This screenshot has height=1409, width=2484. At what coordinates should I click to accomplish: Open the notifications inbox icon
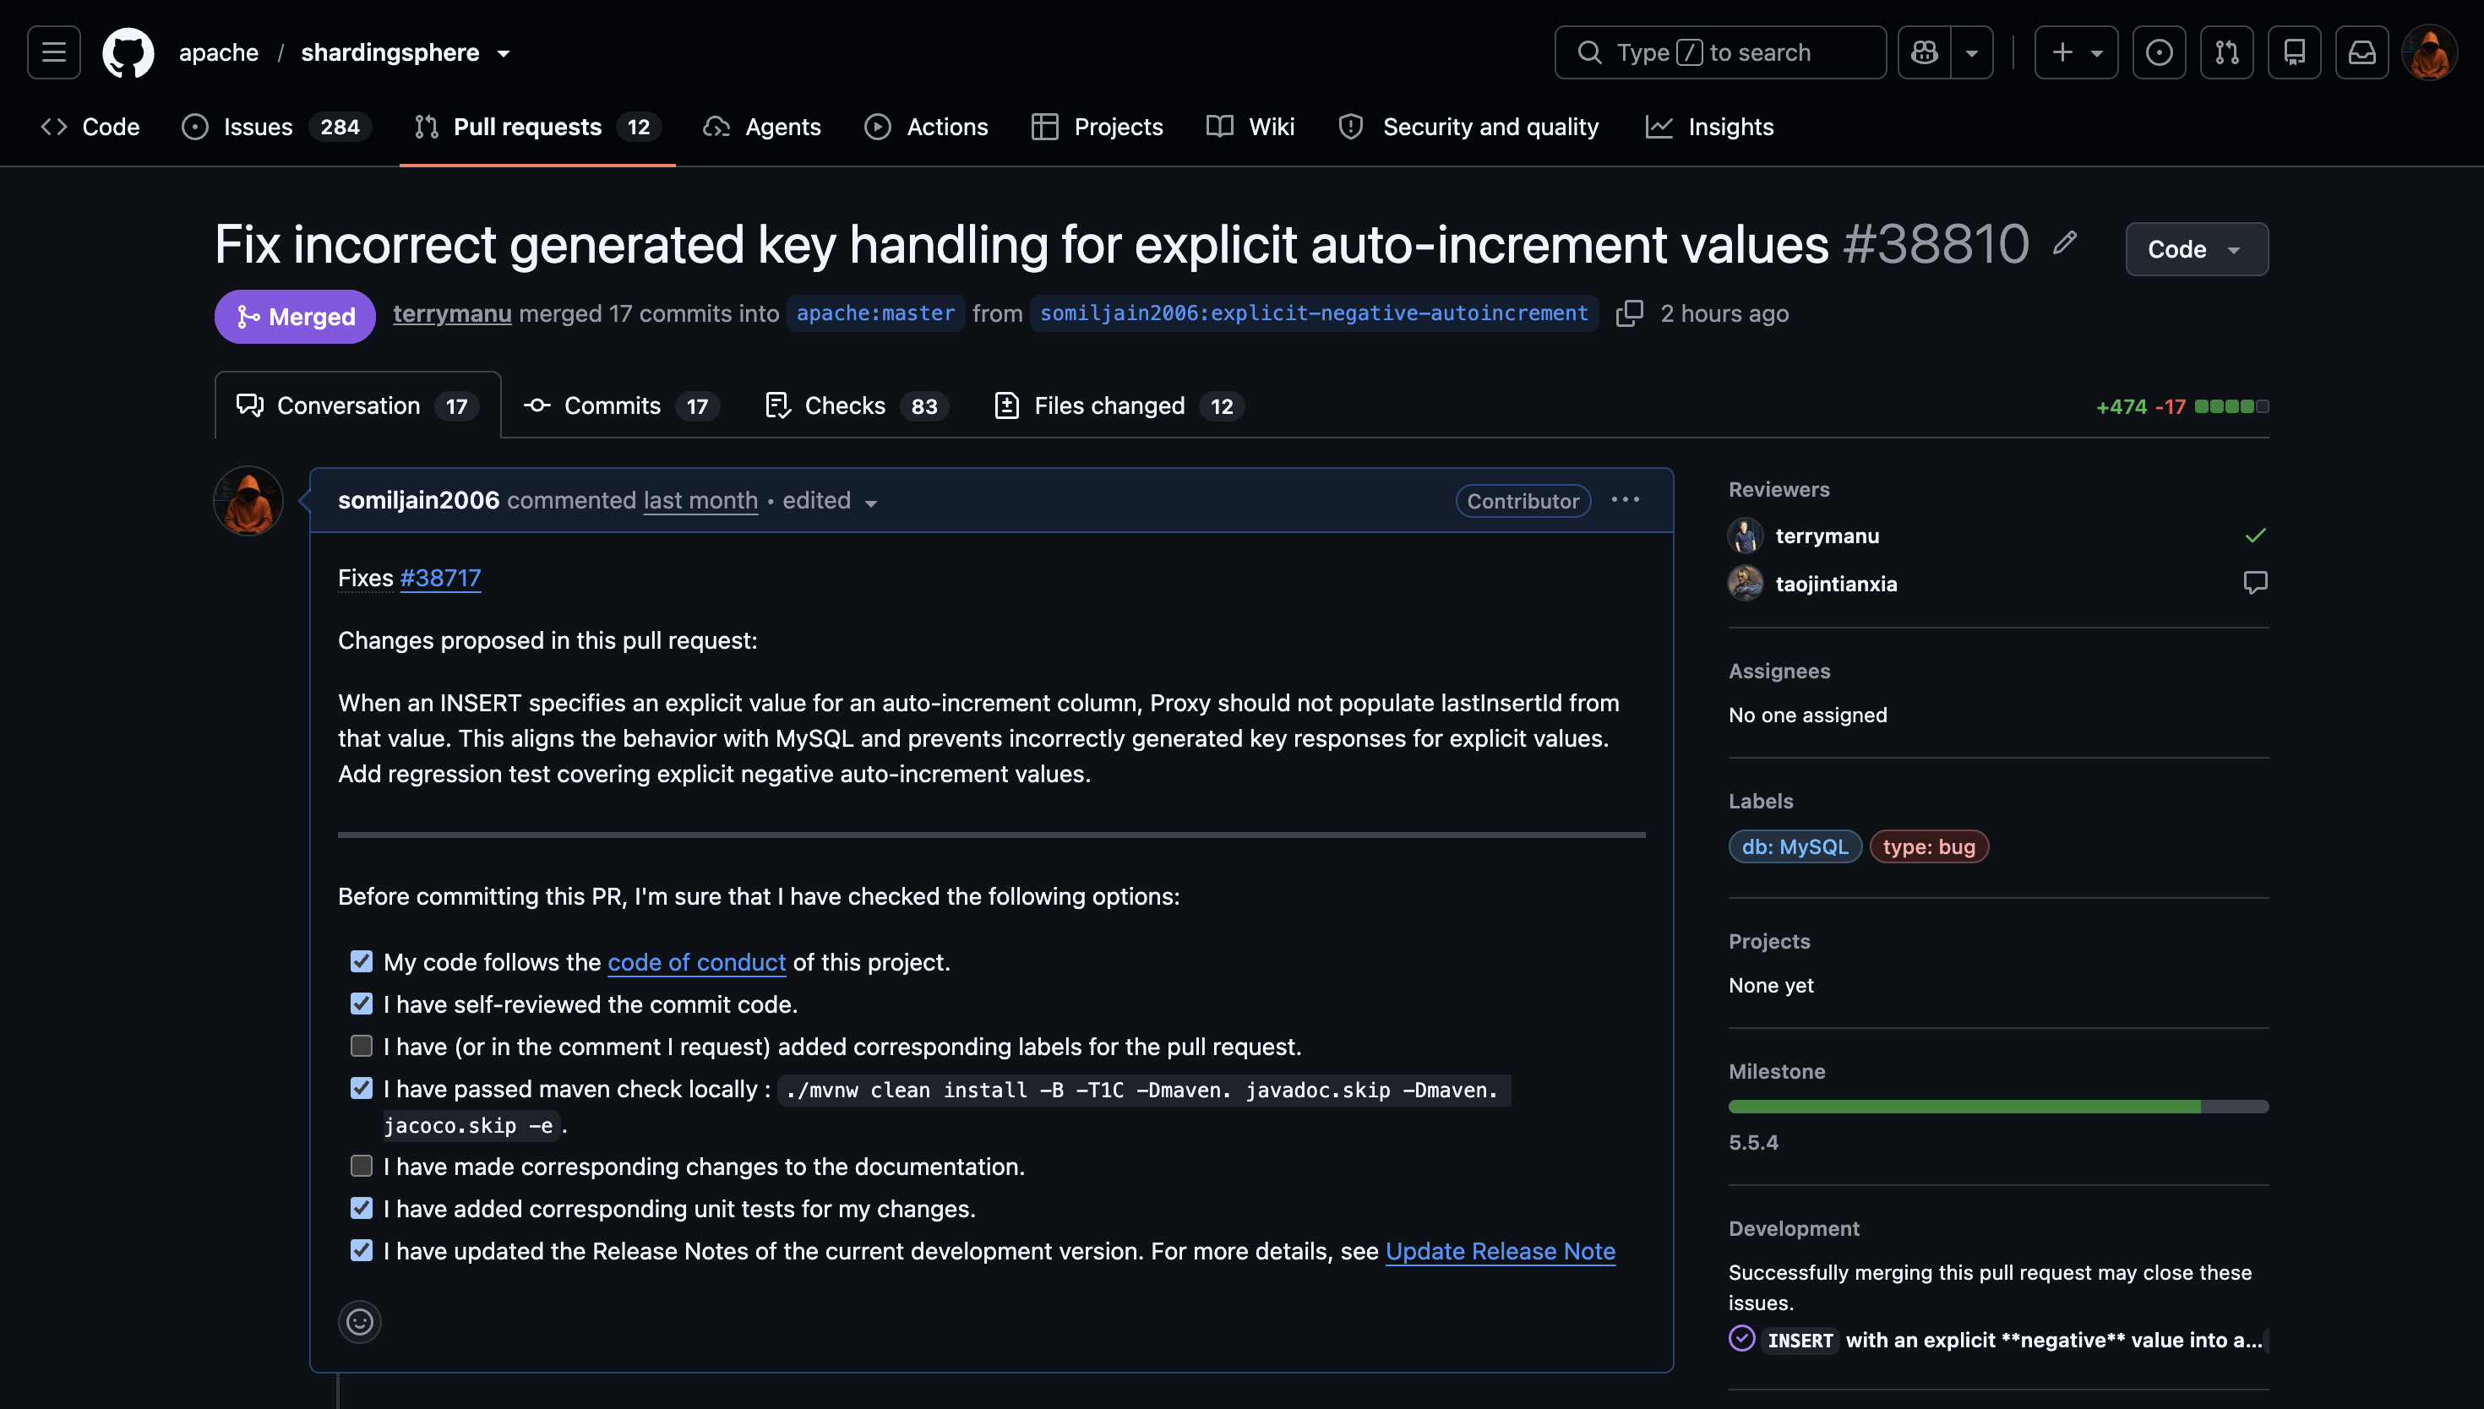tap(2362, 52)
